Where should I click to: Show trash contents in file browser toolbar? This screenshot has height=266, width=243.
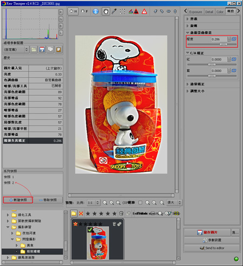[122, 214]
